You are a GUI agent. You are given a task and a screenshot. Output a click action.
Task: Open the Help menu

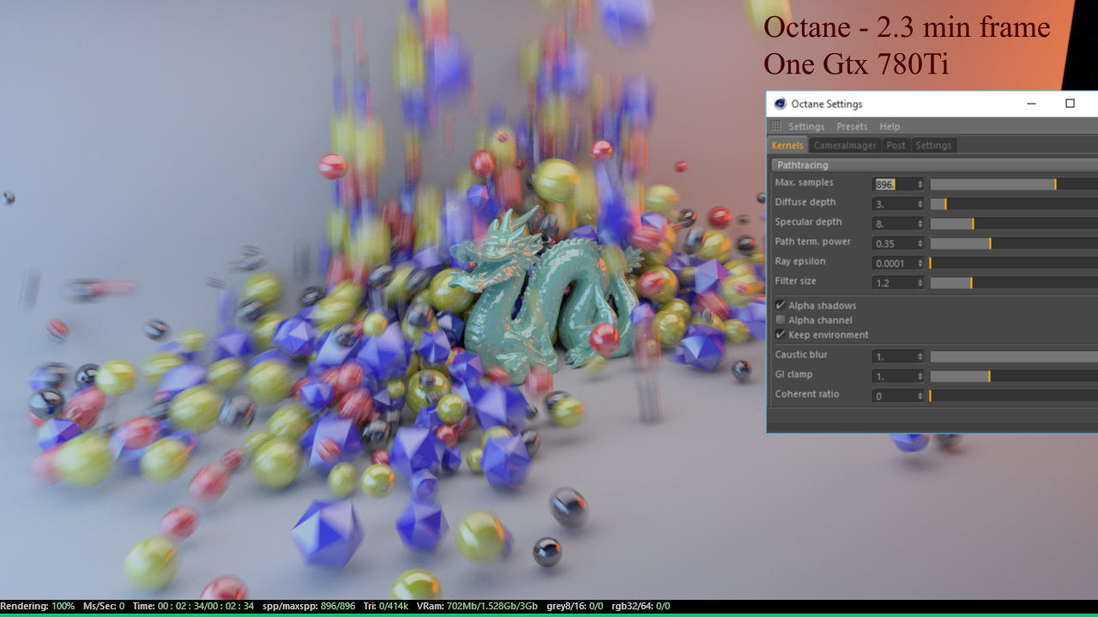(x=890, y=127)
